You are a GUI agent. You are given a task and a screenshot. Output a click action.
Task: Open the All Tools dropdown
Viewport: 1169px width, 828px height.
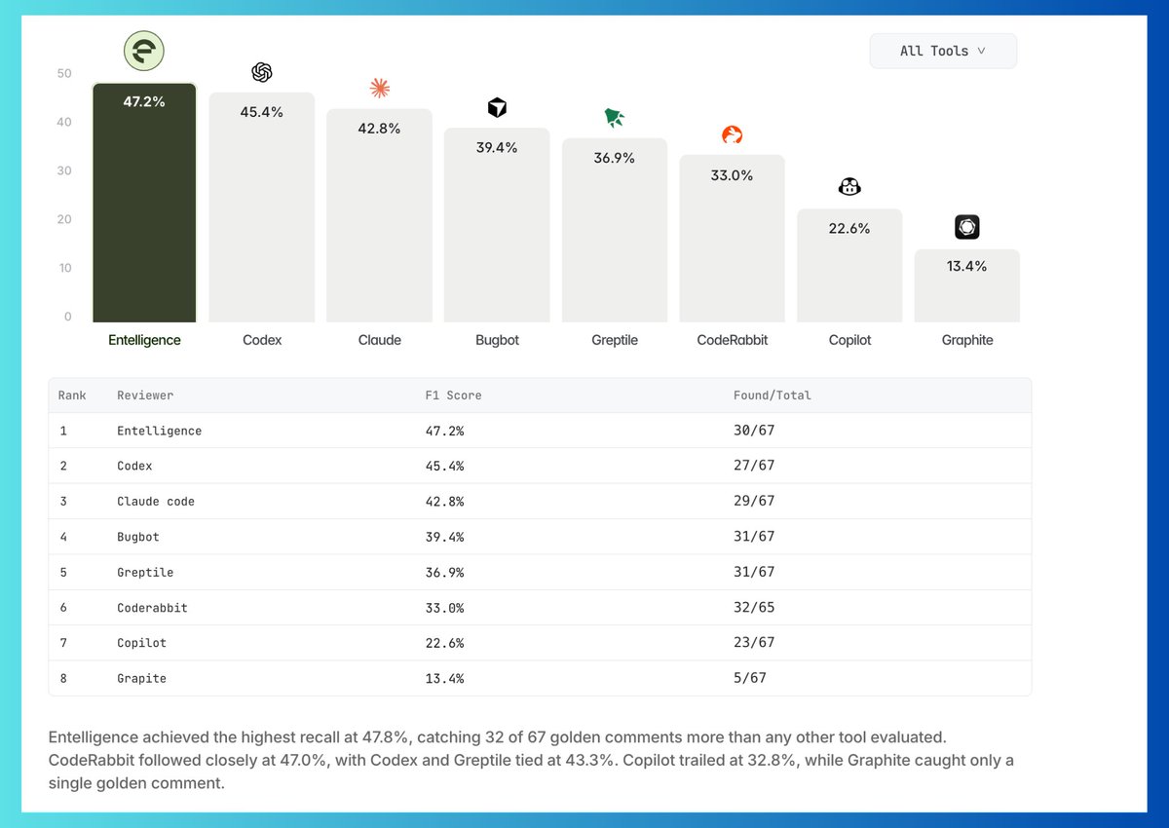tap(943, 51)
